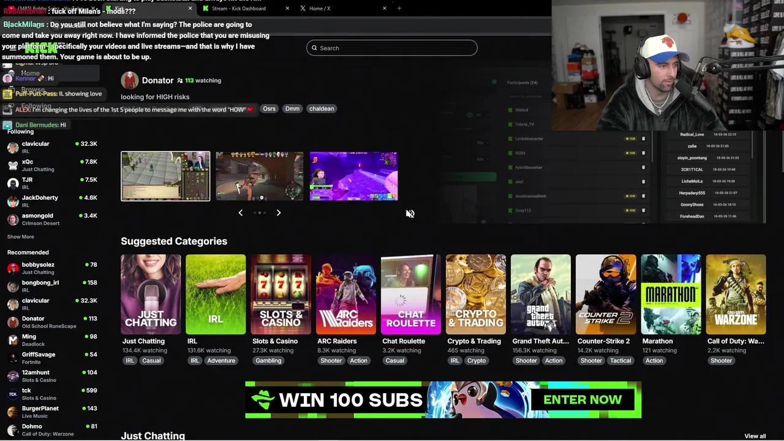
Task: Open Marathon category card
Action: point(671,294)
